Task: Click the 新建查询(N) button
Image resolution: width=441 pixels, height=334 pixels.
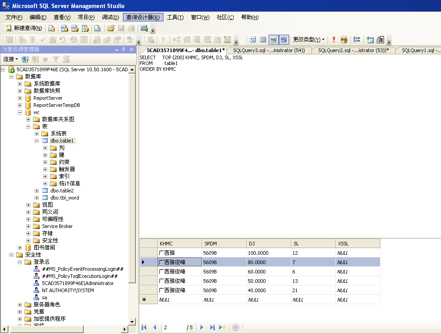Action: click(24, 28)
